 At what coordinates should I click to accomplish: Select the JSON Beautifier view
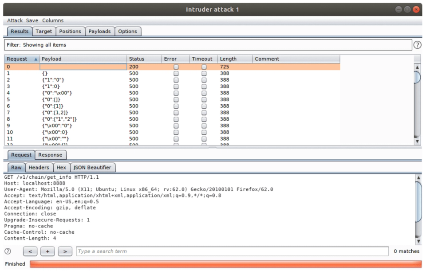92,168
